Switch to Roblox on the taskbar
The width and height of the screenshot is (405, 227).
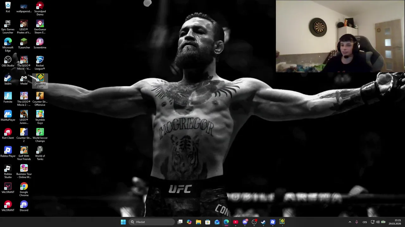[273, 222]
